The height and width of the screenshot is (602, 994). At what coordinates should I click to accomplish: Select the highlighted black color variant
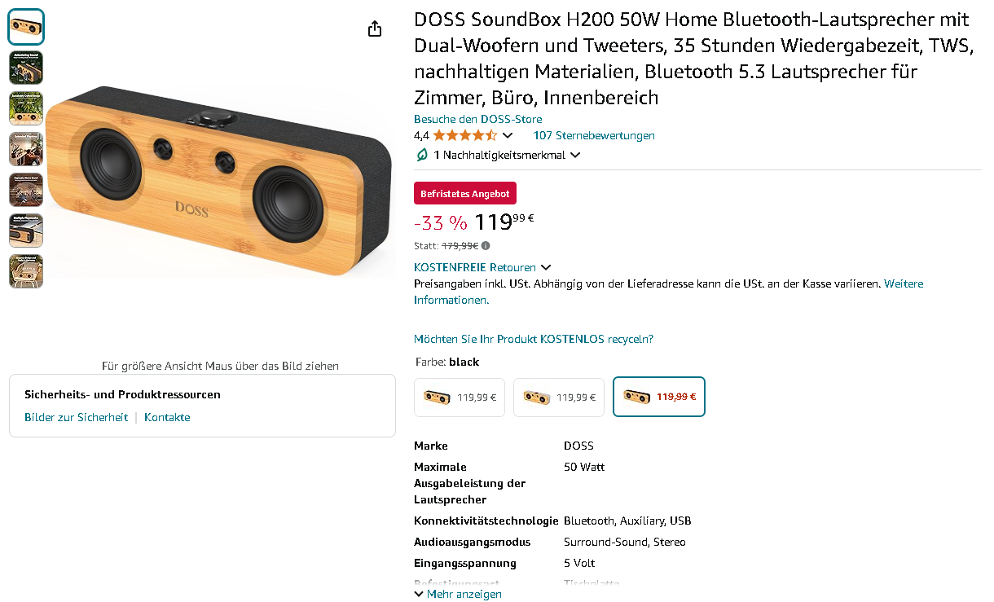[658, 398]
